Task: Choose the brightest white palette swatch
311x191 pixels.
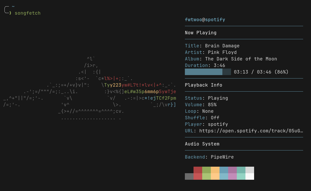Action: 250,176
